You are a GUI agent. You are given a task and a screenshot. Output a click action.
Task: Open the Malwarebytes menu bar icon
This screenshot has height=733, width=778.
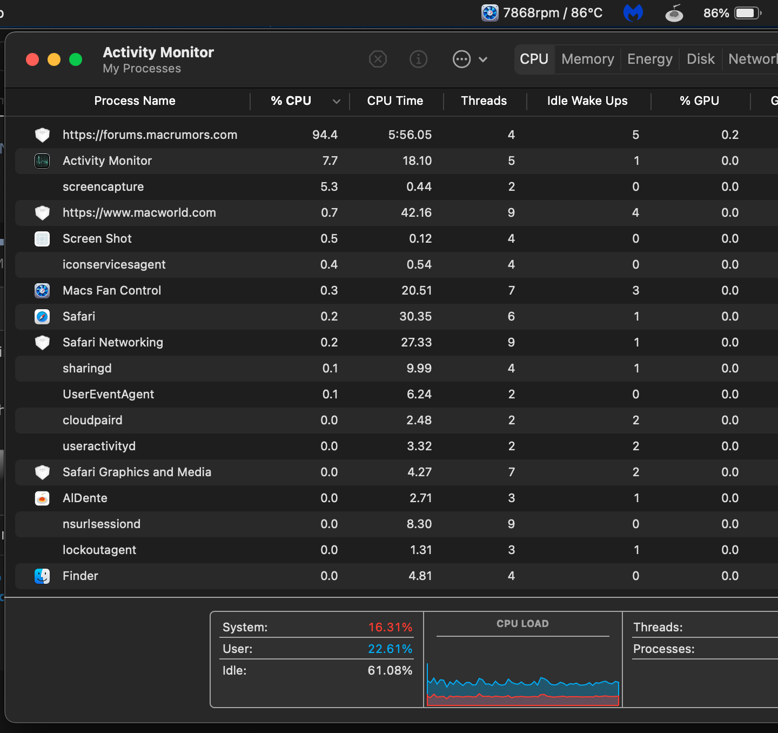coord(633,12)
